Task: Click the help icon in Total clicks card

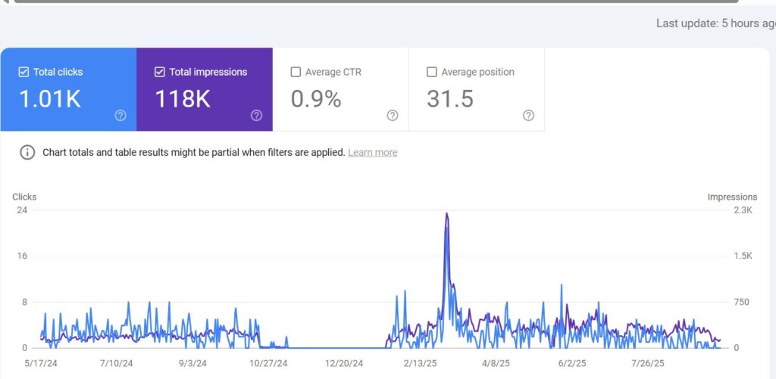Action: pyautogui.click(x=120, y=116)
